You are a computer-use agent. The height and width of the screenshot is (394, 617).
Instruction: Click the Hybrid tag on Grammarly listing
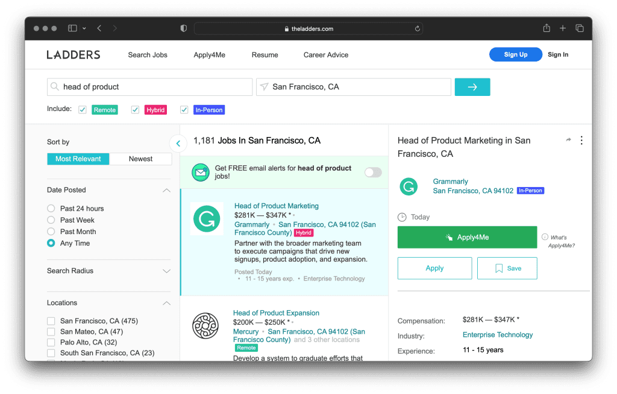click(x=304, y=232)
